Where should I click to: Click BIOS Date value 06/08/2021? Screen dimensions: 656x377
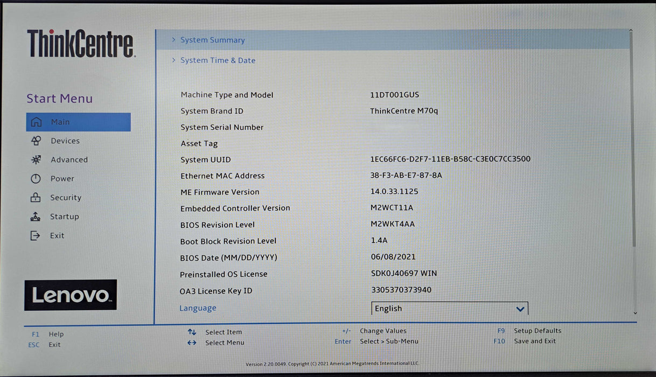pyautogui.click(x=393, y=257)
